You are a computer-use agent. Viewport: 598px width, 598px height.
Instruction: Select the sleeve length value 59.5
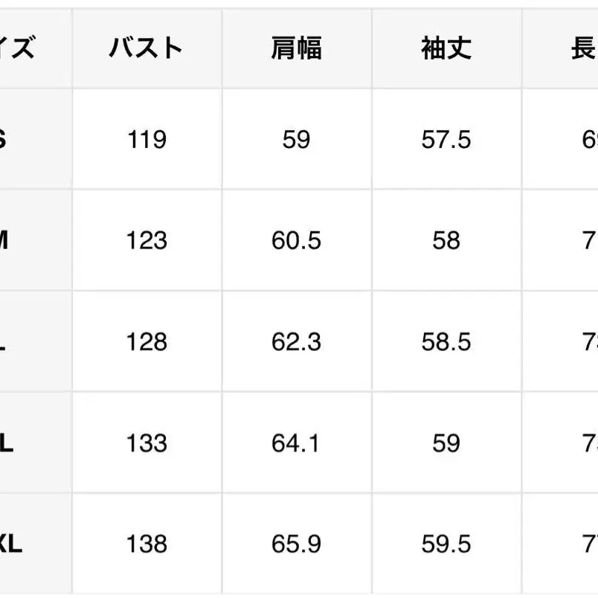point(446,544)
